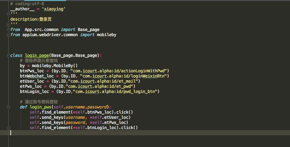Click the '# coding:utf-8' comment

(x=27, y=4)
